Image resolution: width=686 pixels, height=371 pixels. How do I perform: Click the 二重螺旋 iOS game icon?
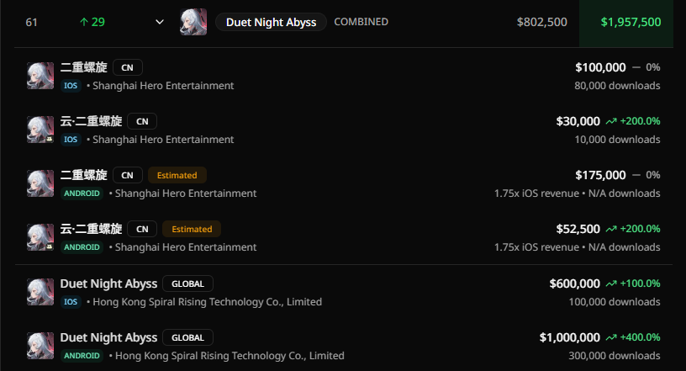(40, 76)
